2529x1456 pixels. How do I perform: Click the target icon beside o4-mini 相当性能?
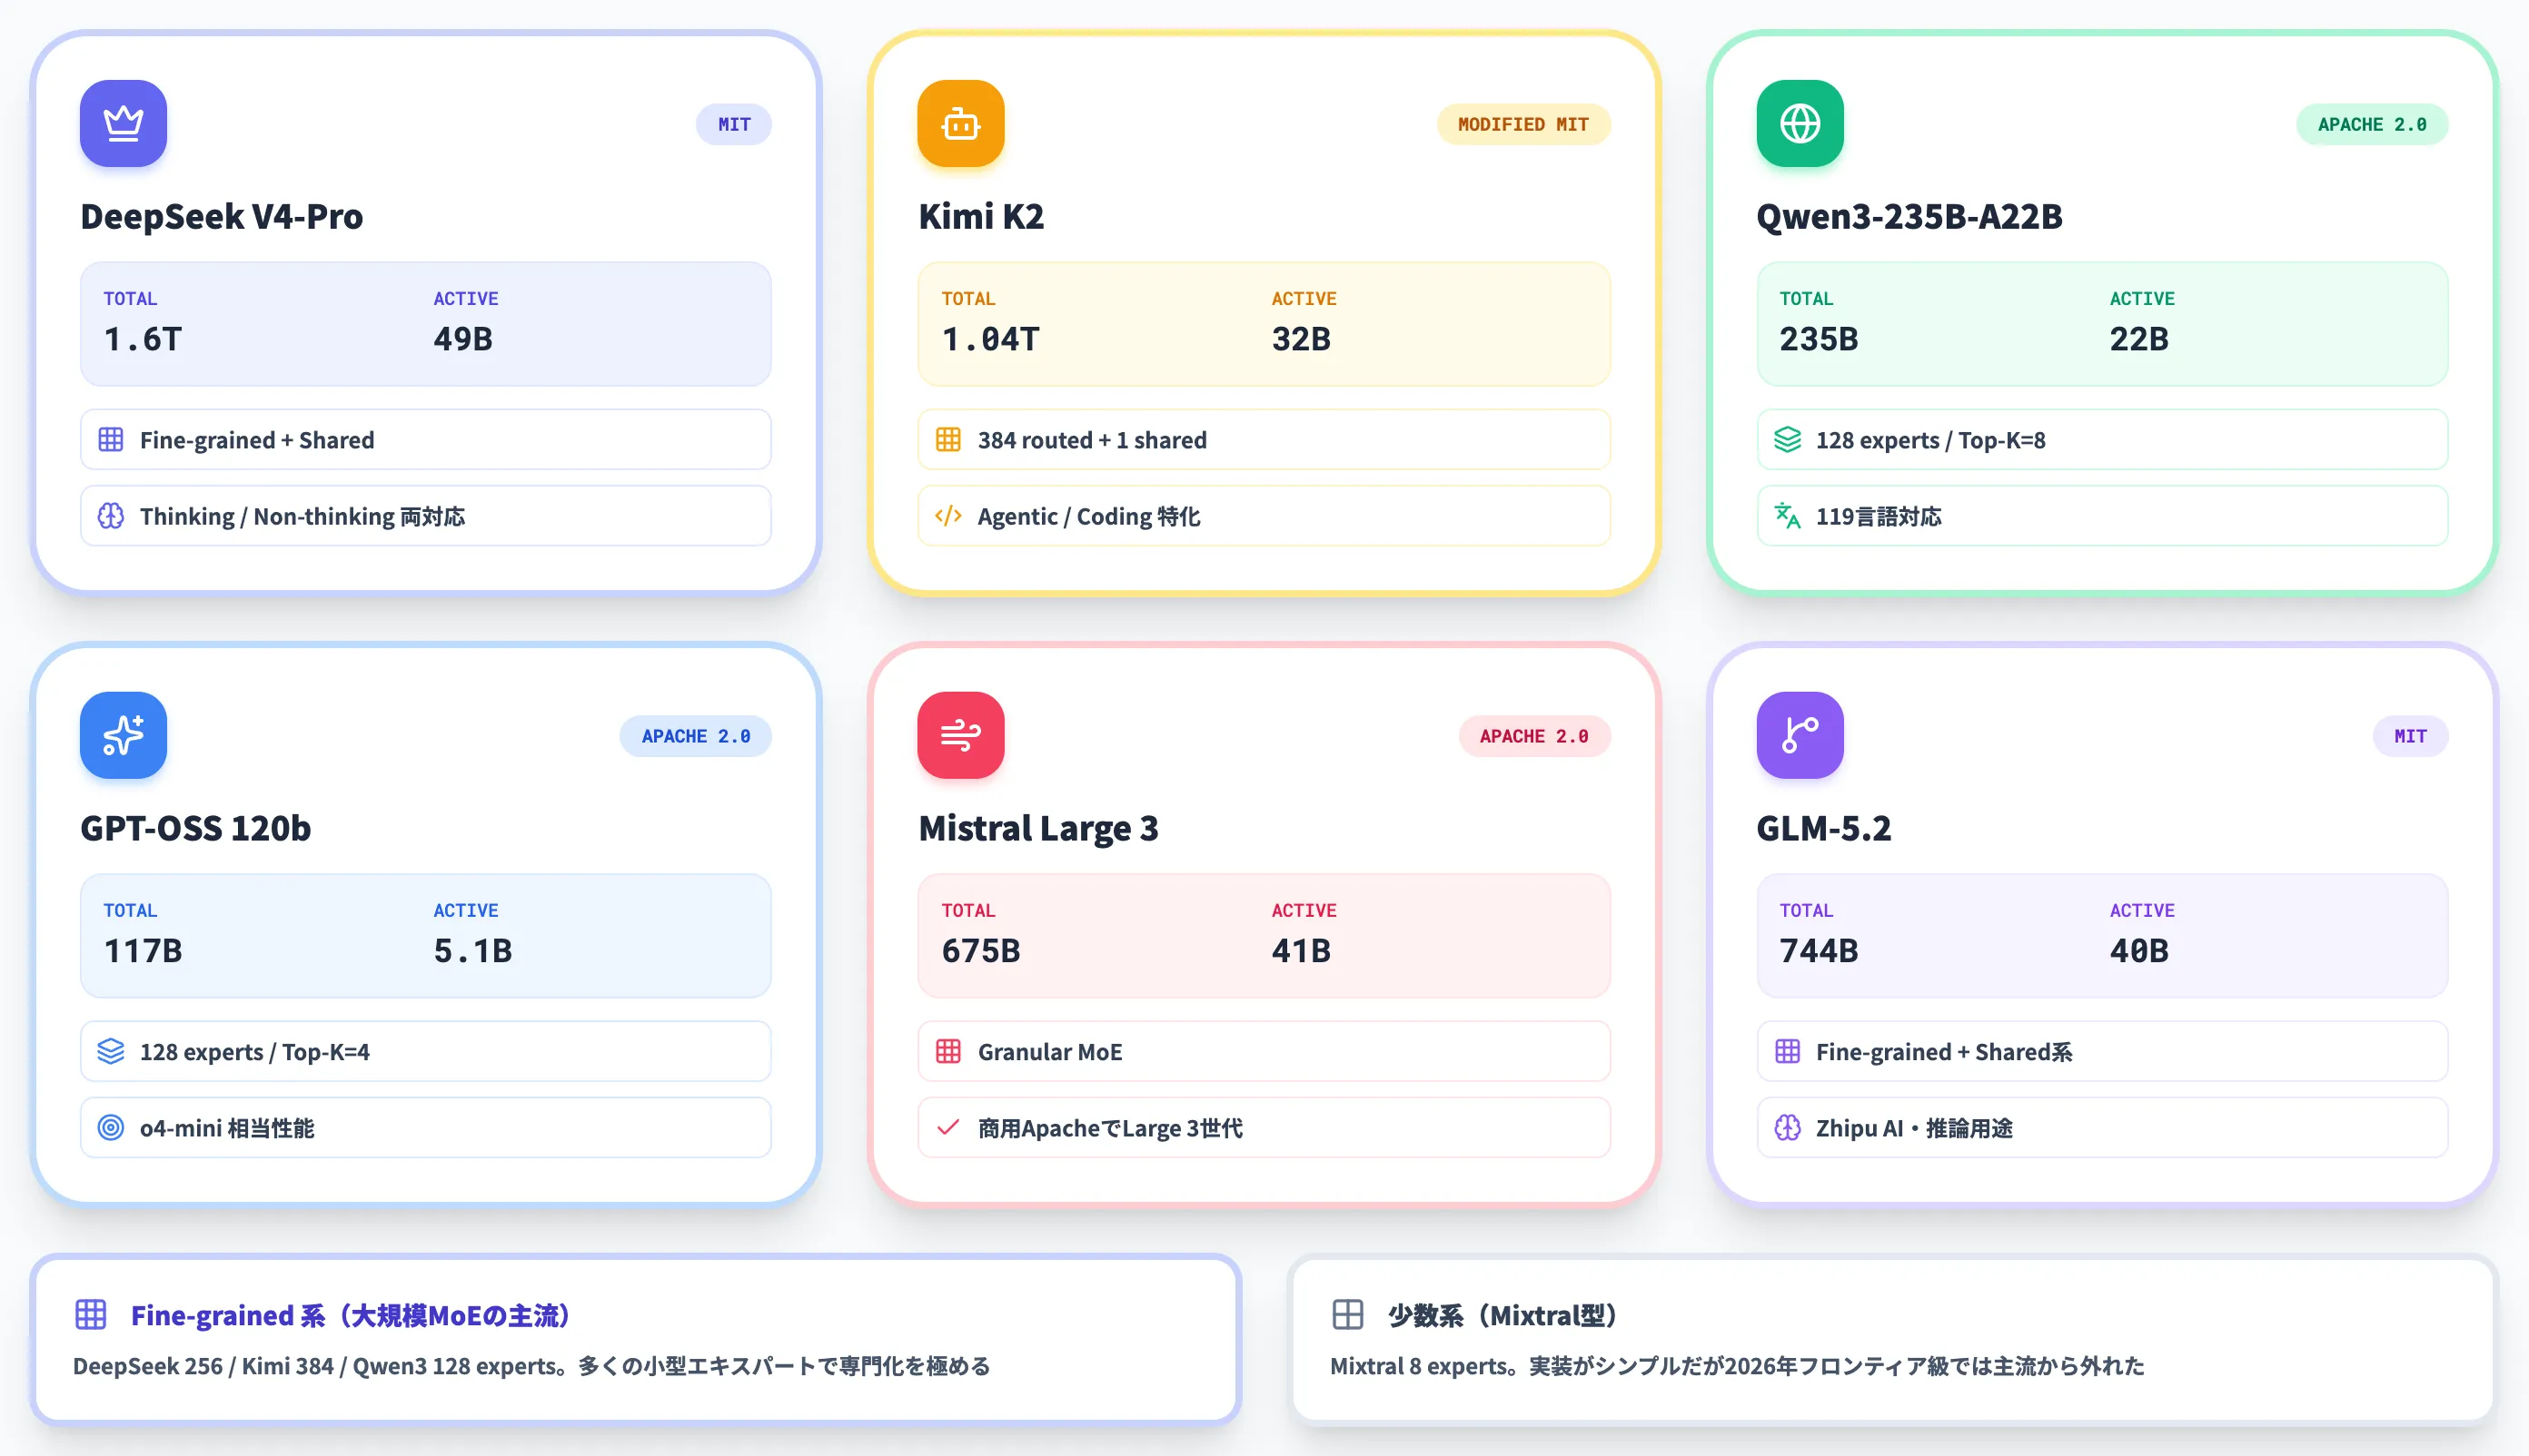click(x=110, y=1128)
